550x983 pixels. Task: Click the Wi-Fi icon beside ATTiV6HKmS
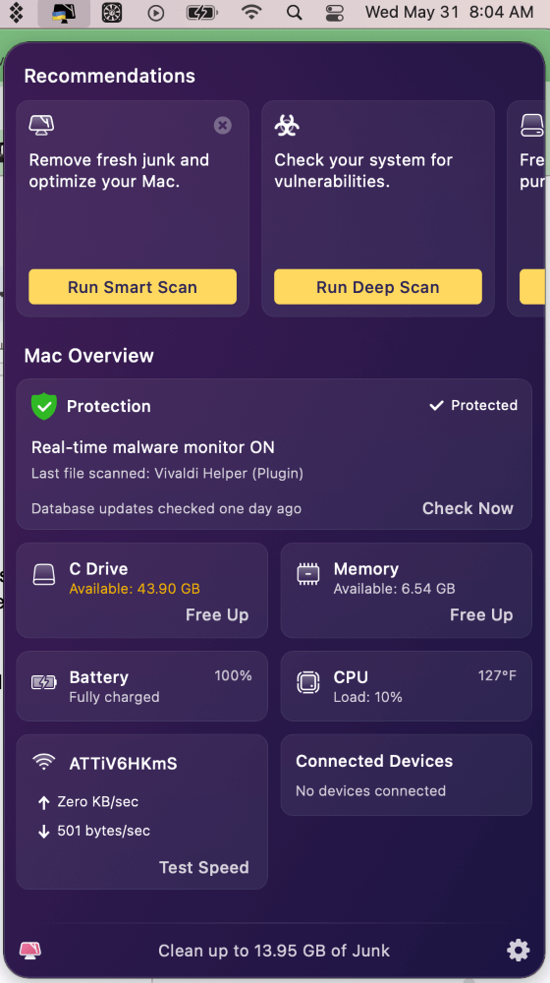(x=44, y=763)
